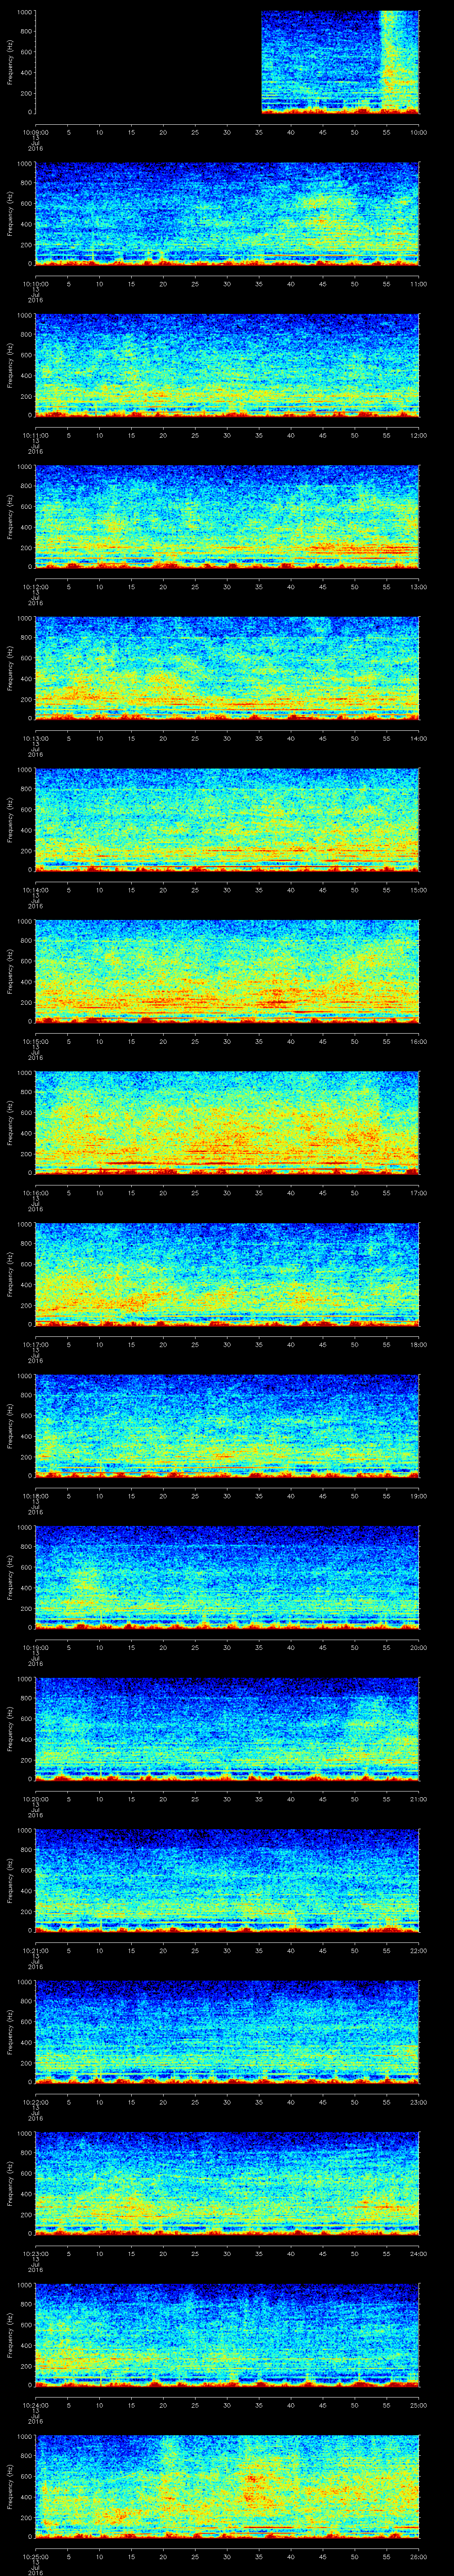Select the last spectrogram row ending at 10:26:00

click(x=227, y=2487)
